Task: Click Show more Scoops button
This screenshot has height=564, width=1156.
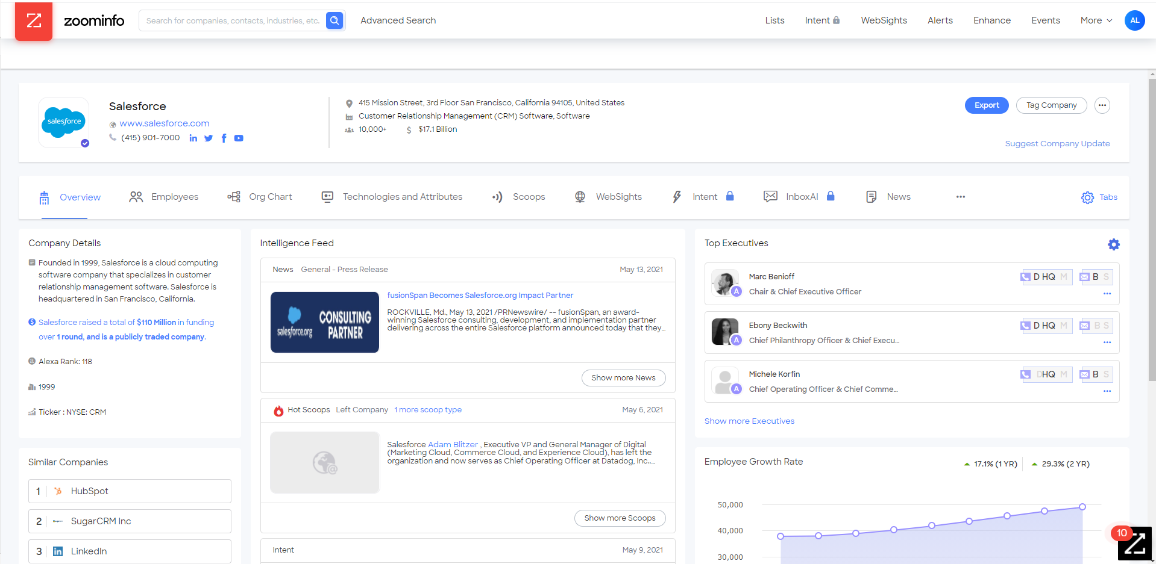Action: point(620,518)
